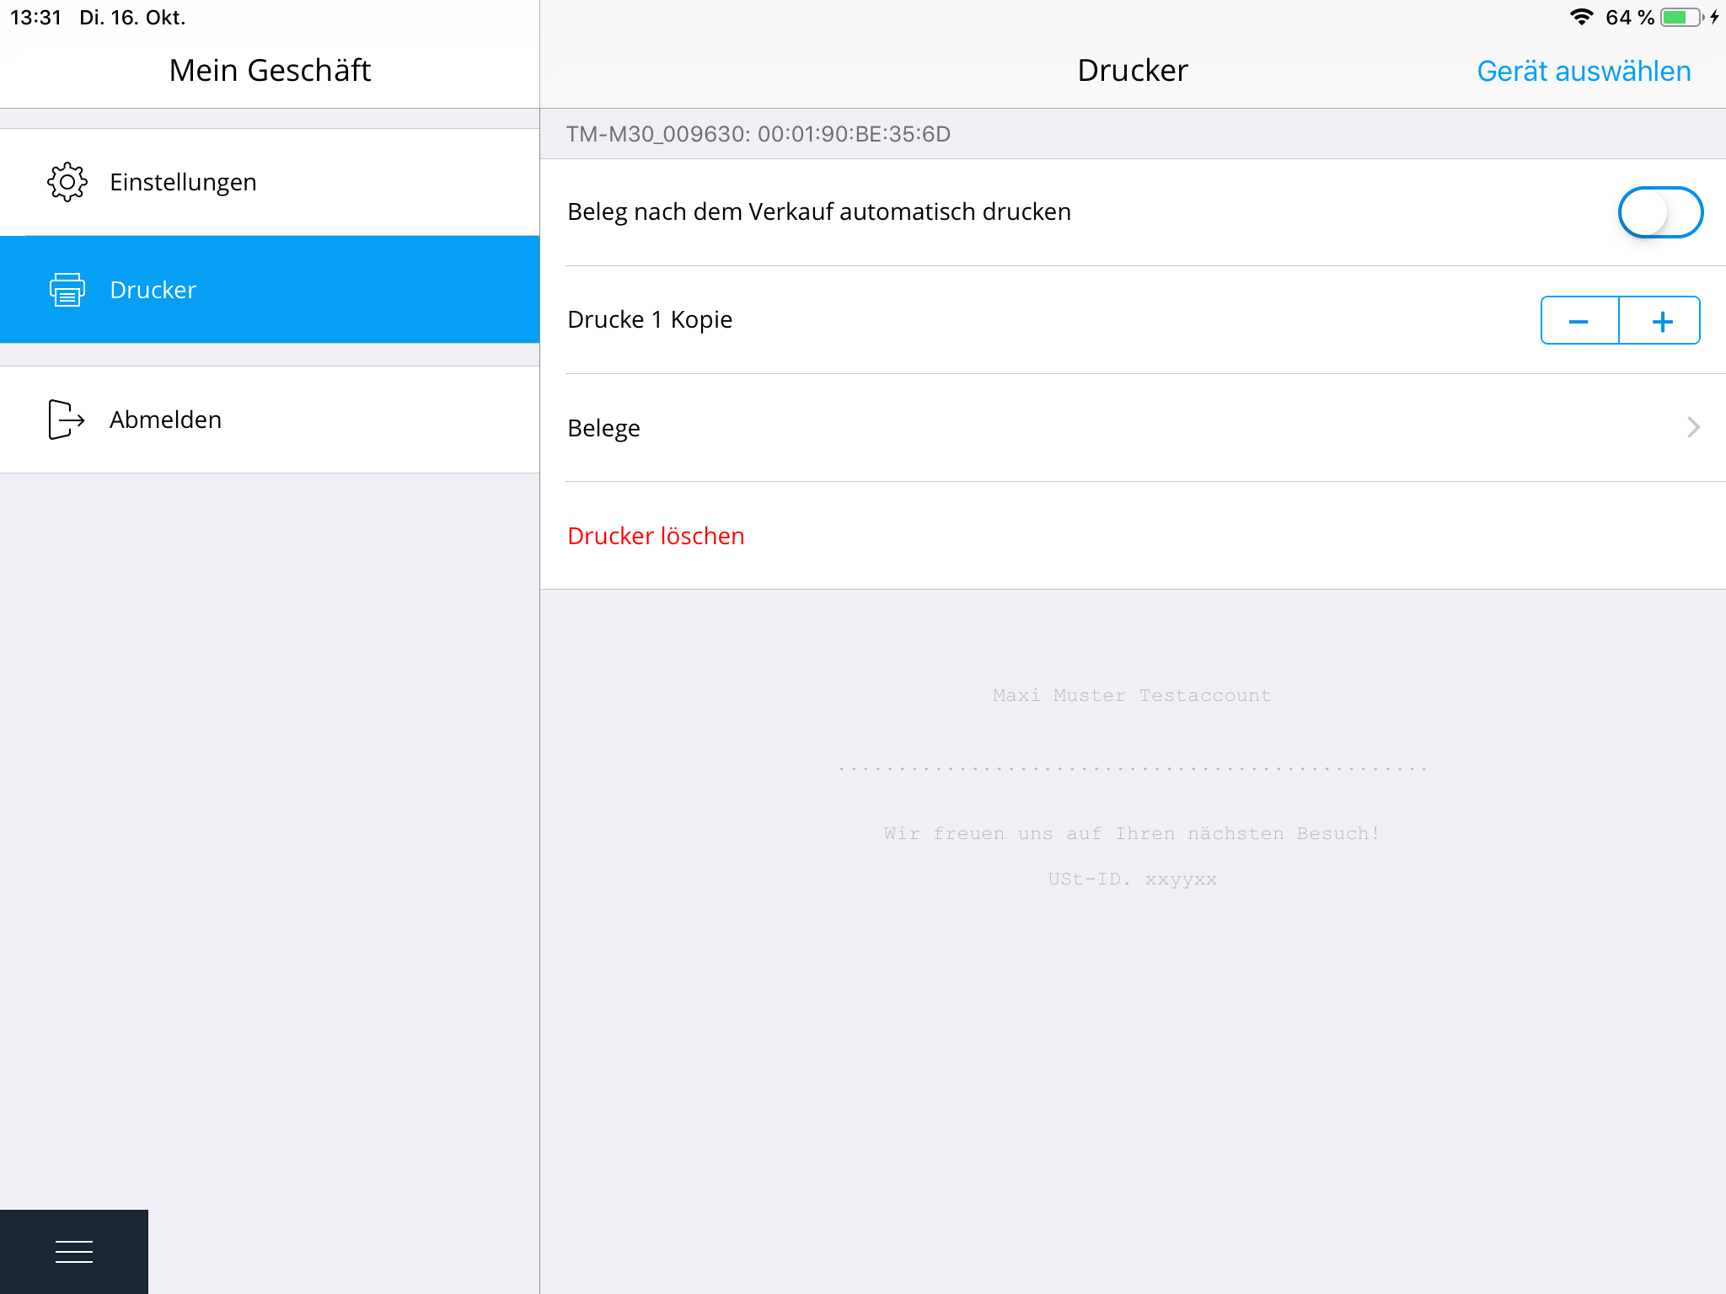This screenshot has width=1726, height=1294.
Task: Click the Drucker page title
Action: coord(1133,71)
